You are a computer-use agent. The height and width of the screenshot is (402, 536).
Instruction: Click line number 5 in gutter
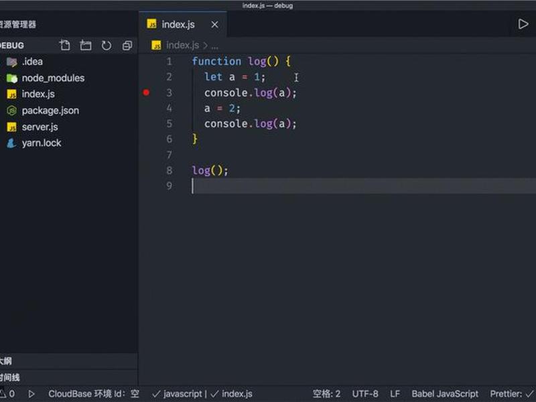click(x=170, y=123)
